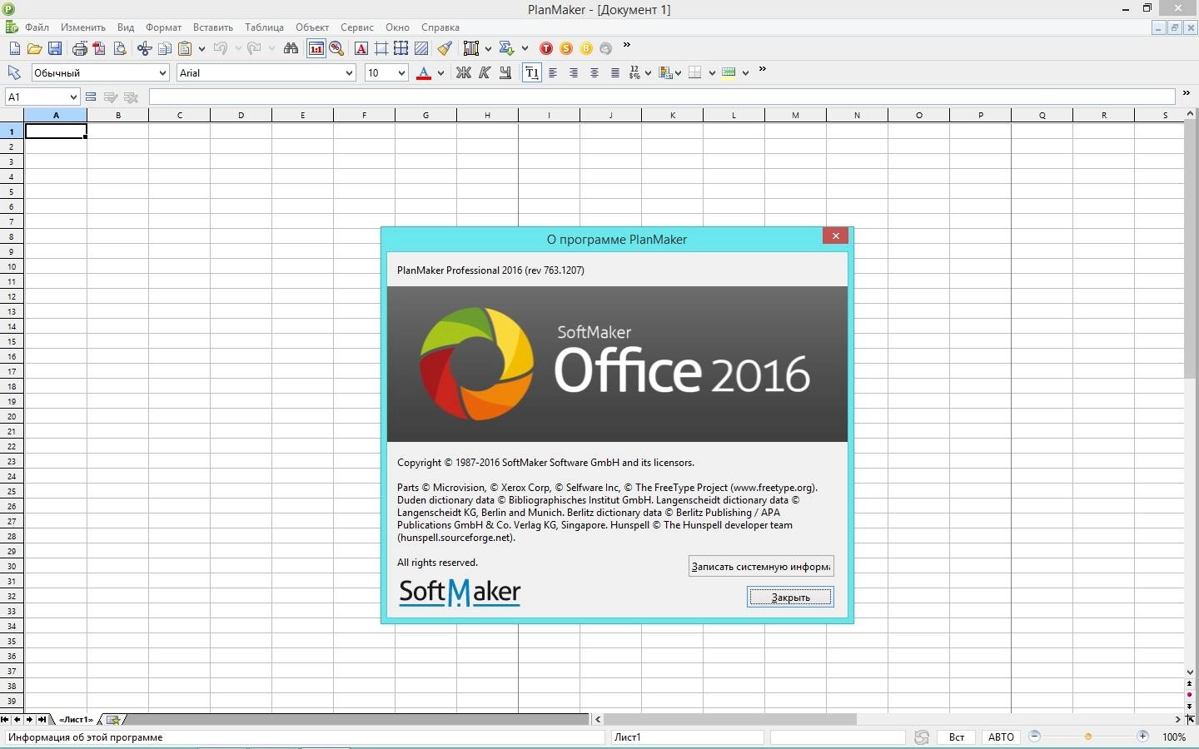Open the Изменить menu
1199x749 pixels.
click(83, 27)
